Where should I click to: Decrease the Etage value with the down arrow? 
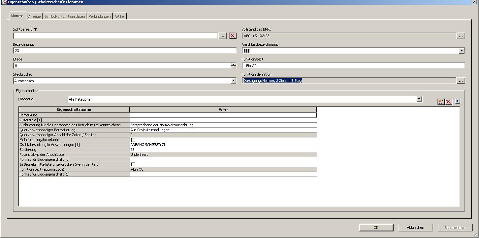coord(234,67)
